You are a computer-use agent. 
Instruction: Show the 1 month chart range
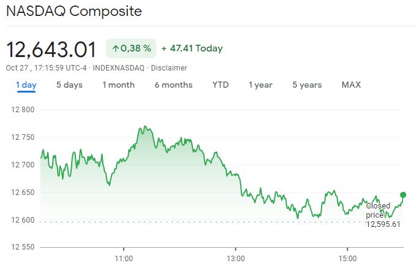pos(118,85)
